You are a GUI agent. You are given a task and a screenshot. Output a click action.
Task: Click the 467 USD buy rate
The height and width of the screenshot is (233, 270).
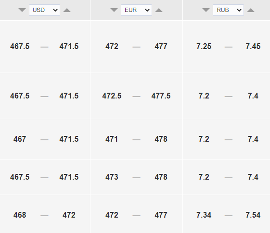click(20, 139)
